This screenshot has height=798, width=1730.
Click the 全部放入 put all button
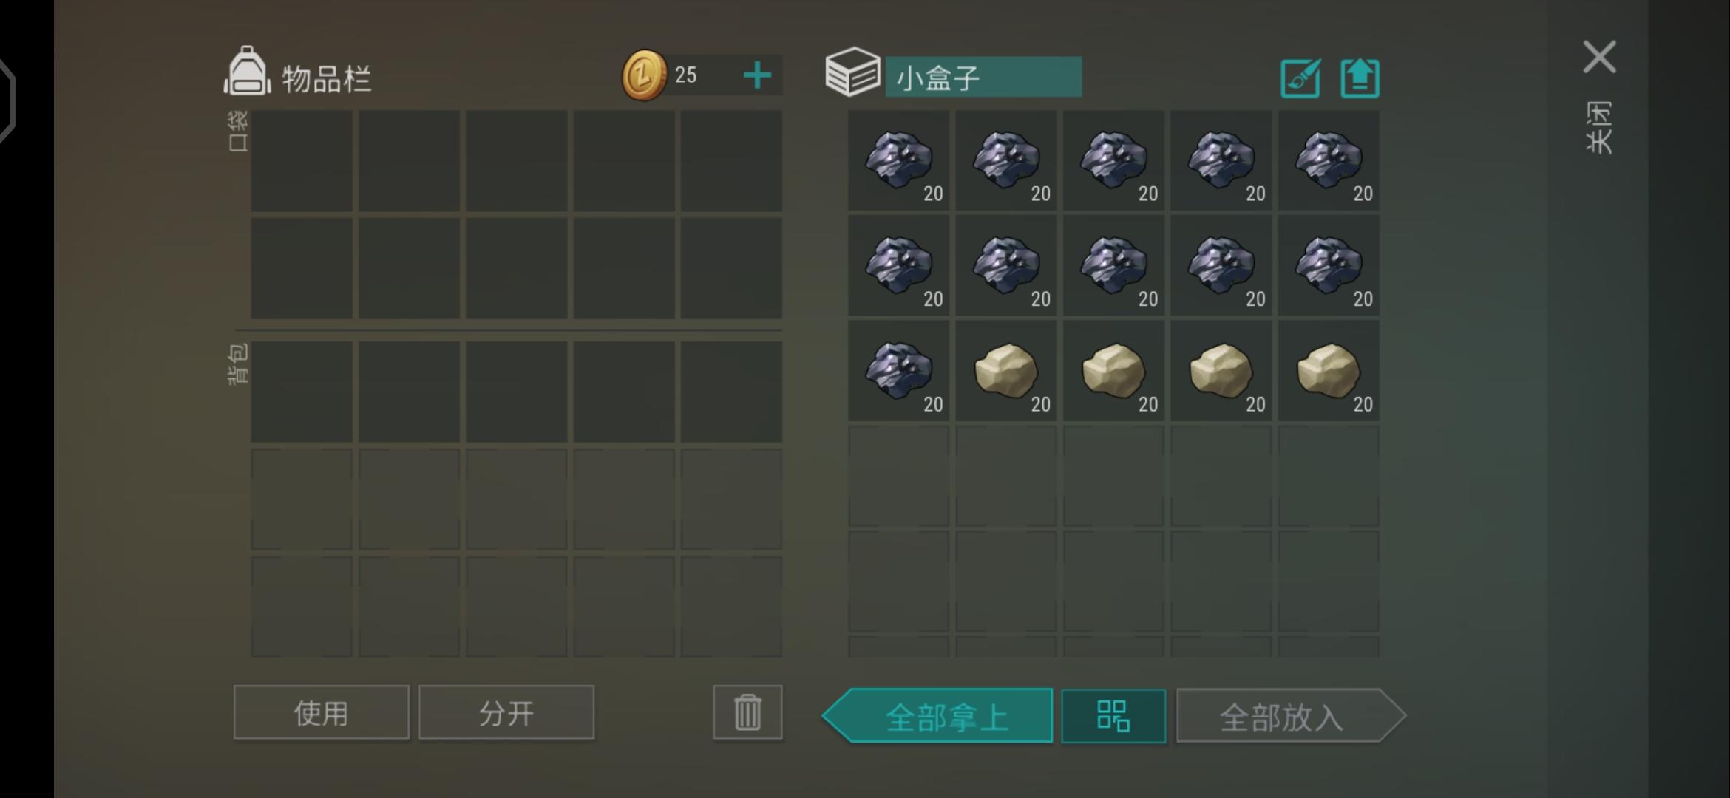pos(1291,716)
